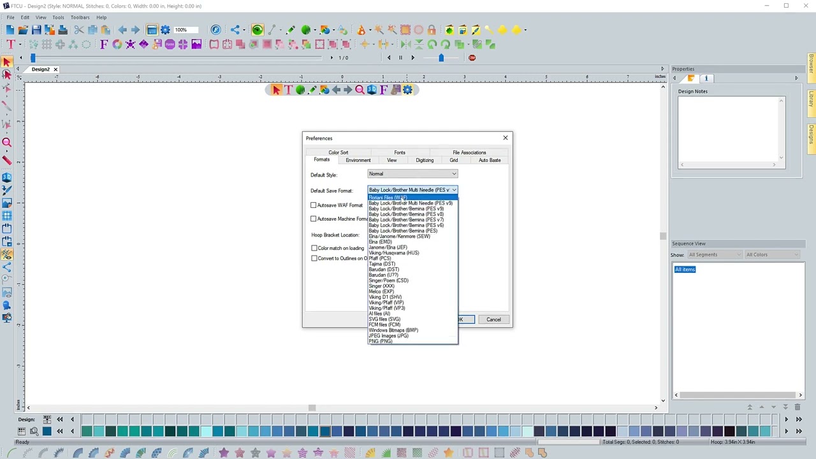Toggle Convert to Outlines checkbox
The height and width of the screenshot is (459, 816).
click(314, 258)
